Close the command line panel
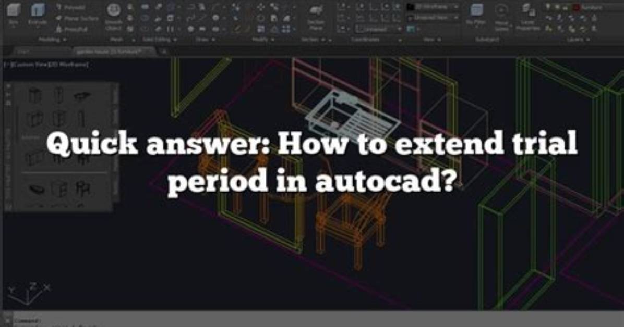 tap(7, 320)
